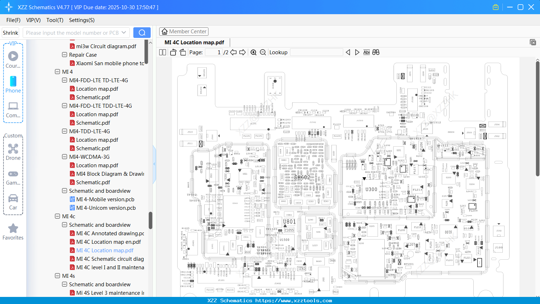This screenshot has height=304, width=540.
Task: Open the Favorites panel
Action: 13,232
